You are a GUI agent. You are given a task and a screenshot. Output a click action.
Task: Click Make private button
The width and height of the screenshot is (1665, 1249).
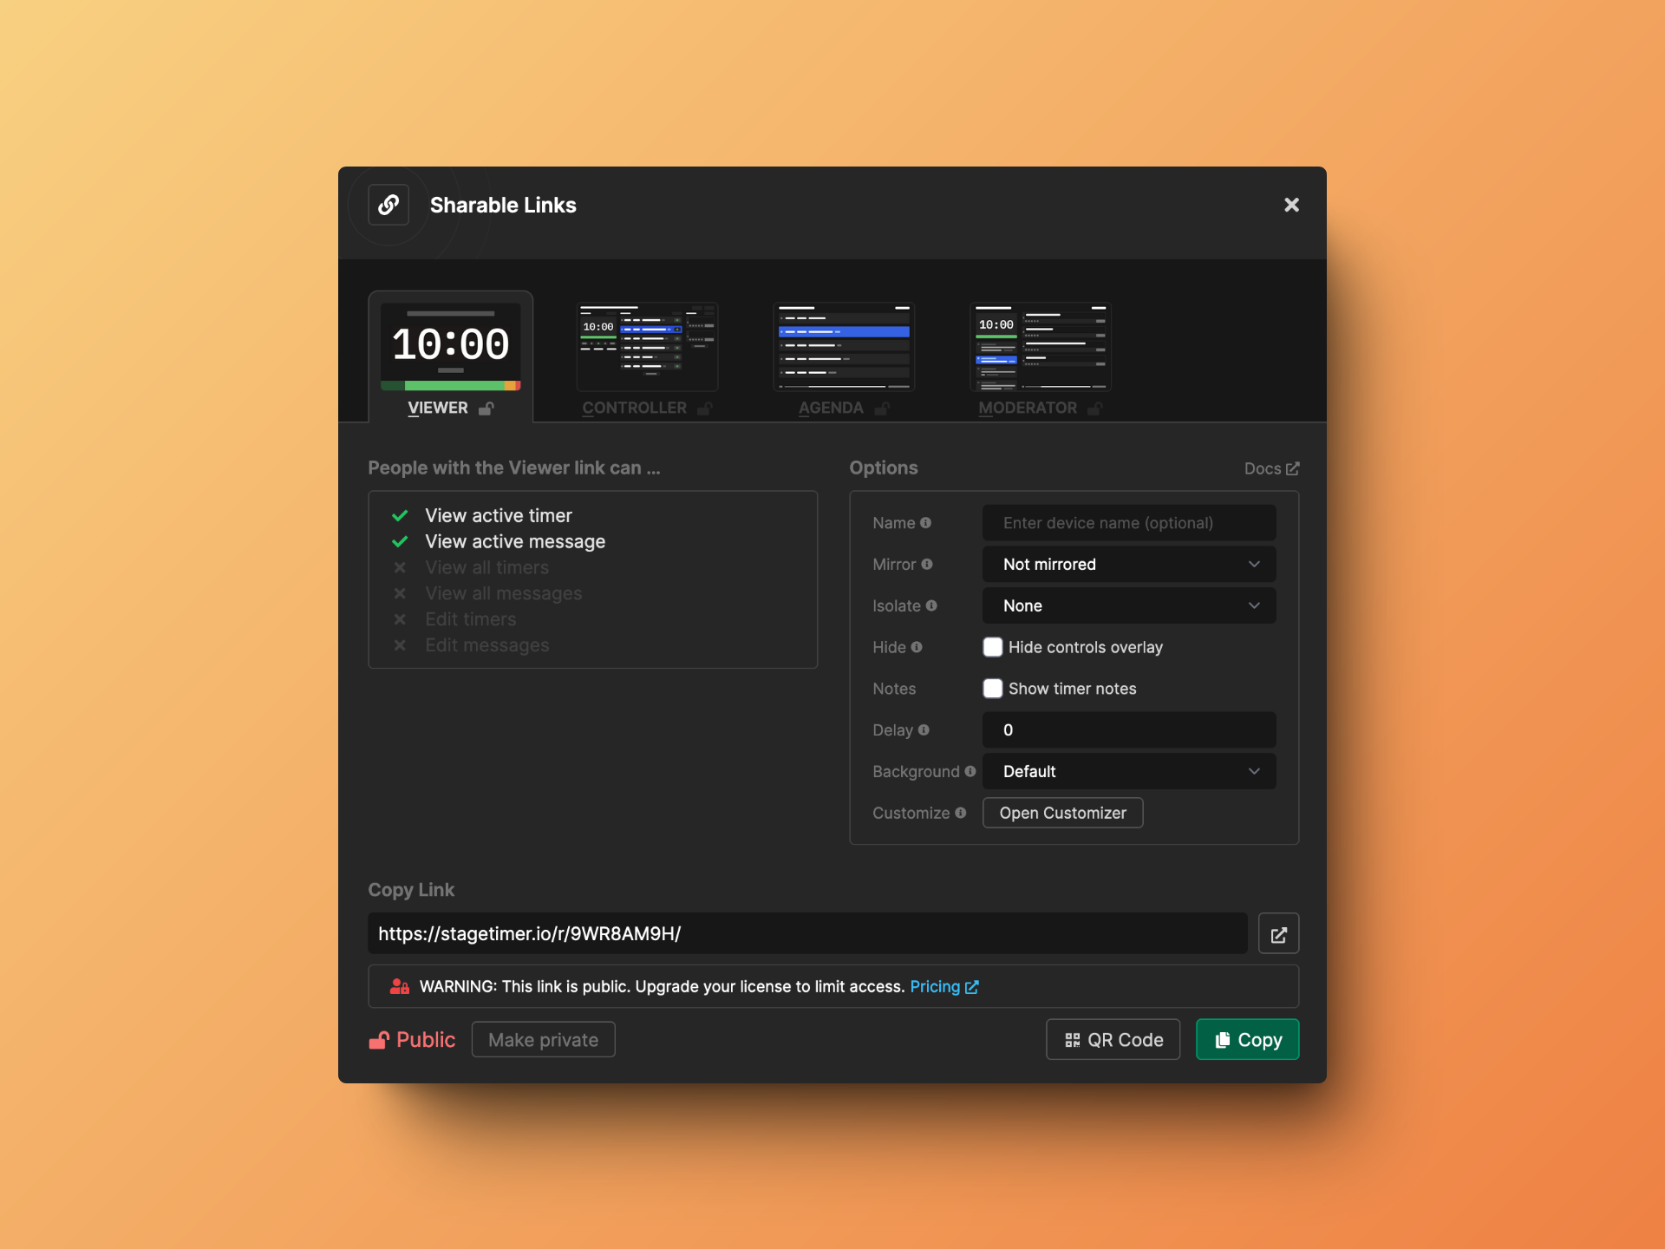[543, 1039]
